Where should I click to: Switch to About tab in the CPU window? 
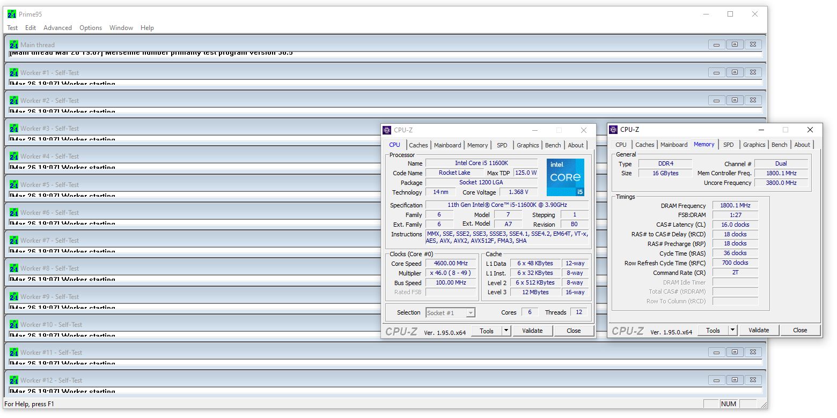click(576, 145)
